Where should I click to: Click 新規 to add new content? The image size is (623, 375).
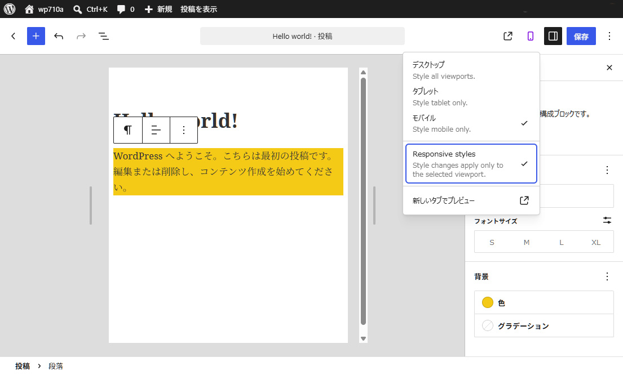pyautogui.click(x=158, y=9)
